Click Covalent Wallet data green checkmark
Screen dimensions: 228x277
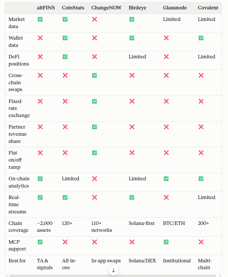(x=201, y=38)
